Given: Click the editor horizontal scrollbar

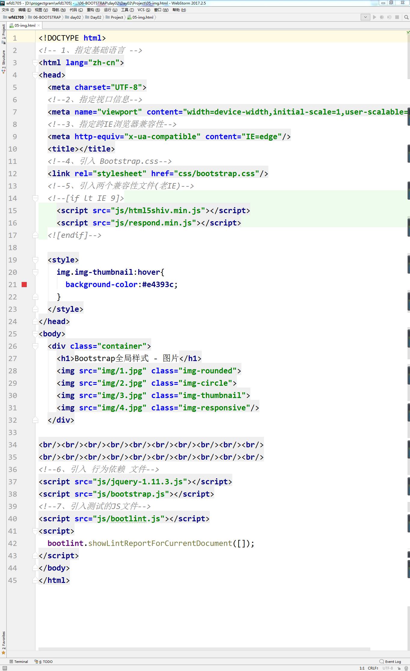Looking at the screenshot, I should (x=204, y=649).
